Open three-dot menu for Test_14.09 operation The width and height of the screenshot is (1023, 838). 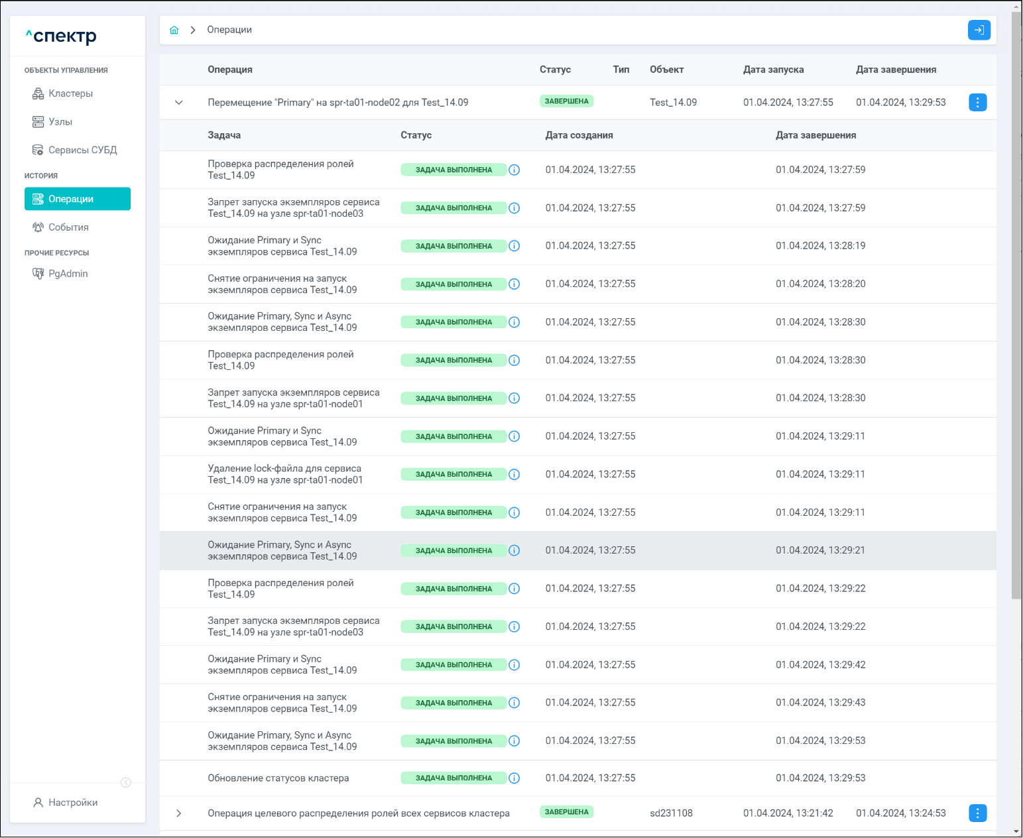[x=977, y=102]
